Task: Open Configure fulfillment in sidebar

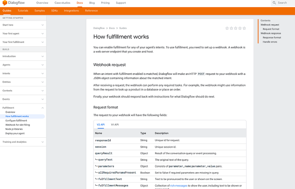Action: pos(16,120)
